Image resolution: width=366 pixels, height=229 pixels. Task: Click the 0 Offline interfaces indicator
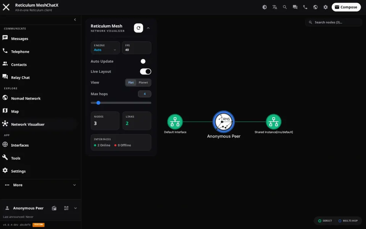122,145
